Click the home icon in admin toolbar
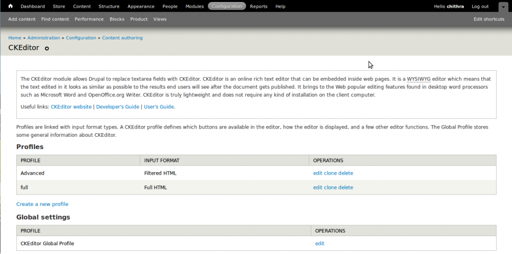This screenshot has width=512, height=254. 10,7
